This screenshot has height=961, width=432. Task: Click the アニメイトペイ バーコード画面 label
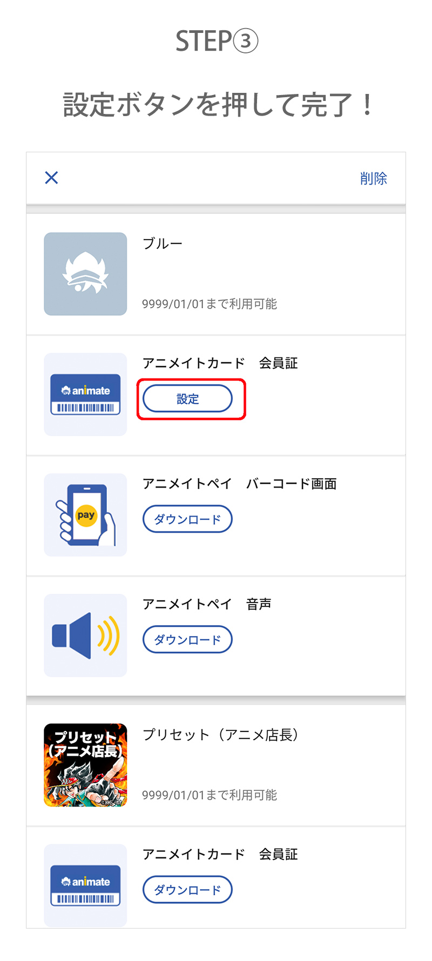239,484
